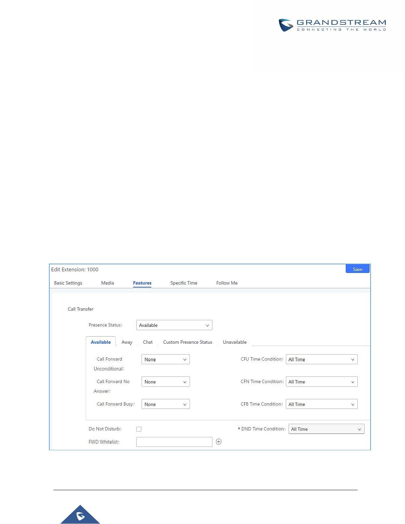Open the Call Forward No Answer dropdown
This screenshot has width=405, height=524.
(x=166, y=382)
